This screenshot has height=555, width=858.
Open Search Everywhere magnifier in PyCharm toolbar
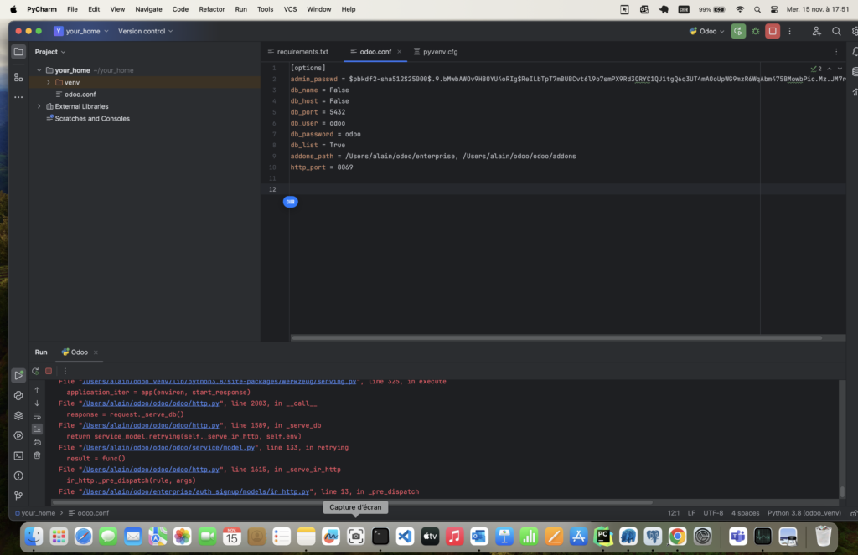point(836,31)
